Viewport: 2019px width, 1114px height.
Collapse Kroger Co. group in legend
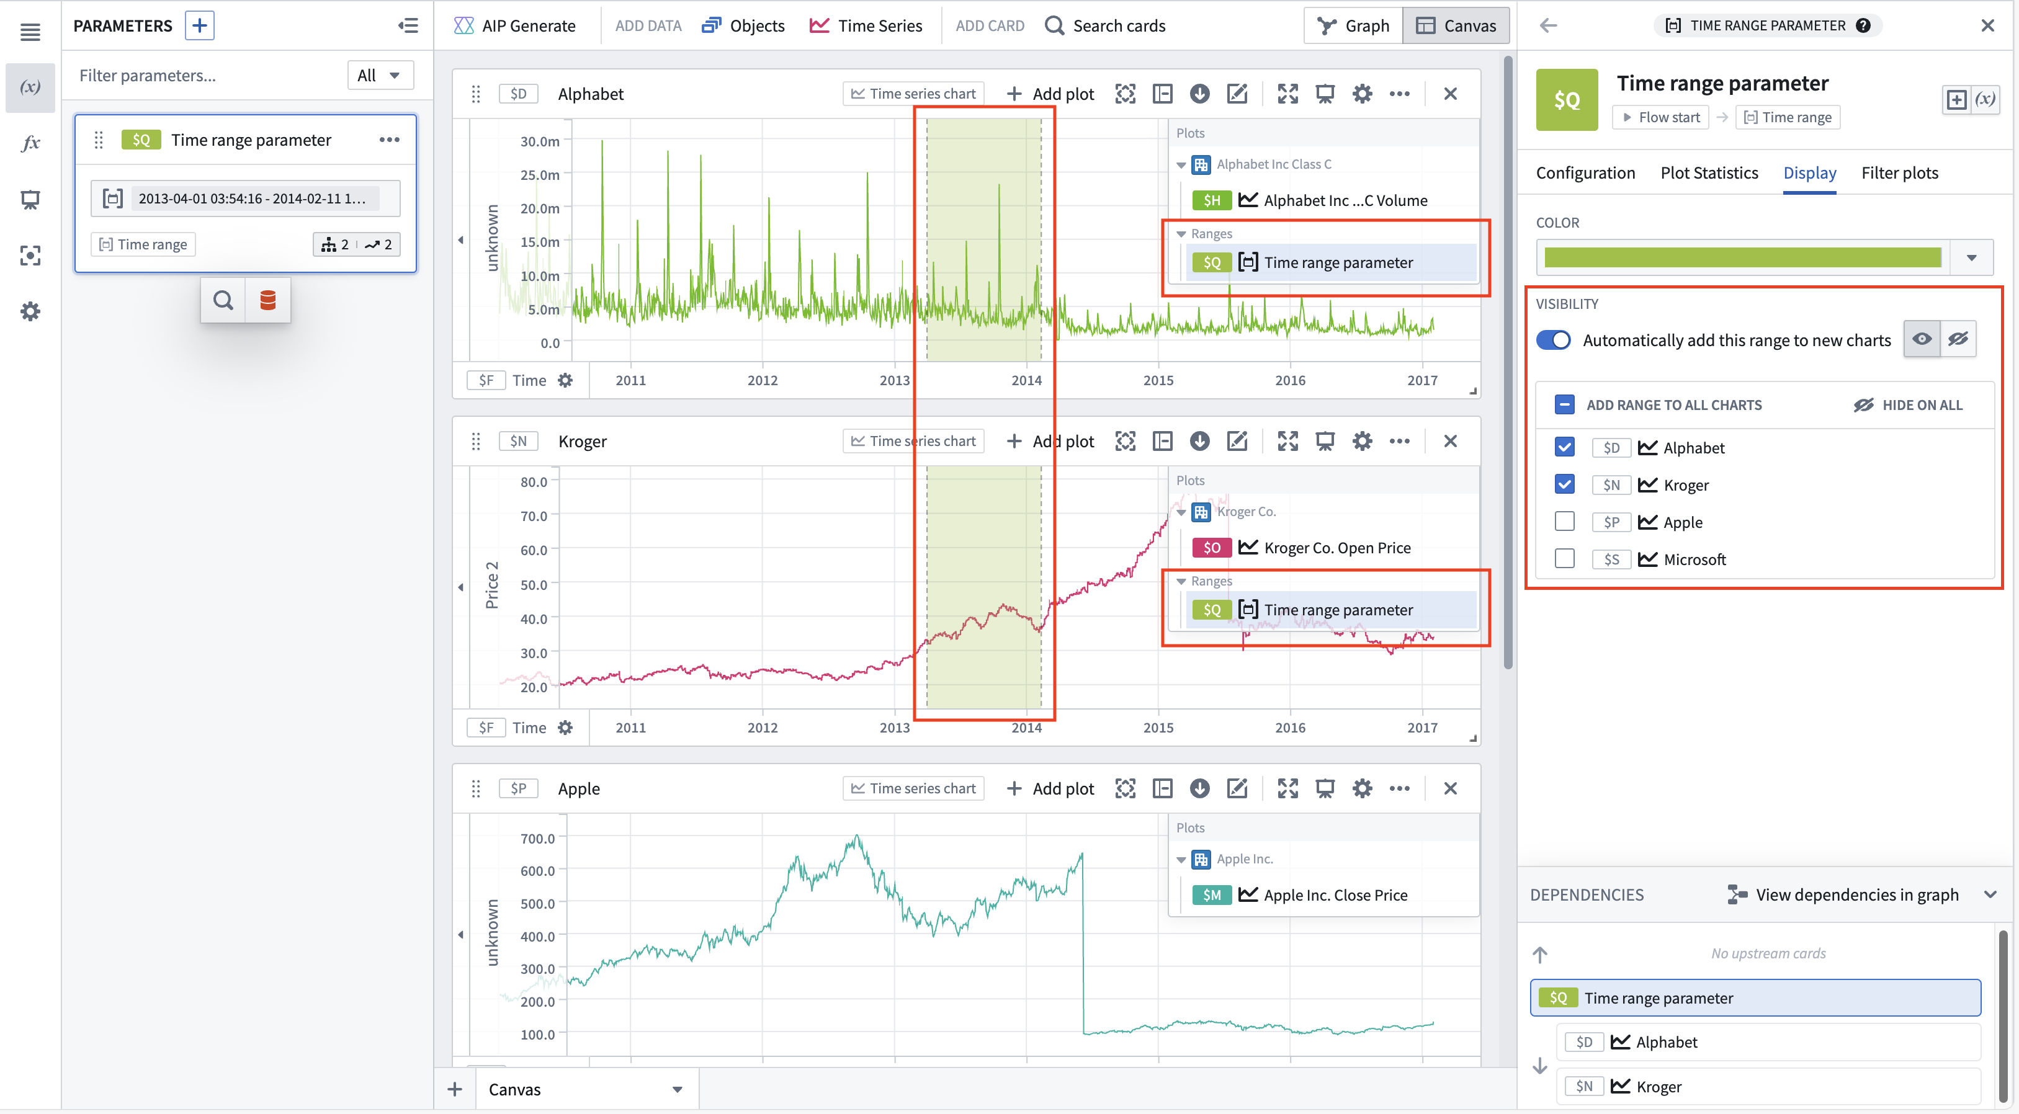1181,512
